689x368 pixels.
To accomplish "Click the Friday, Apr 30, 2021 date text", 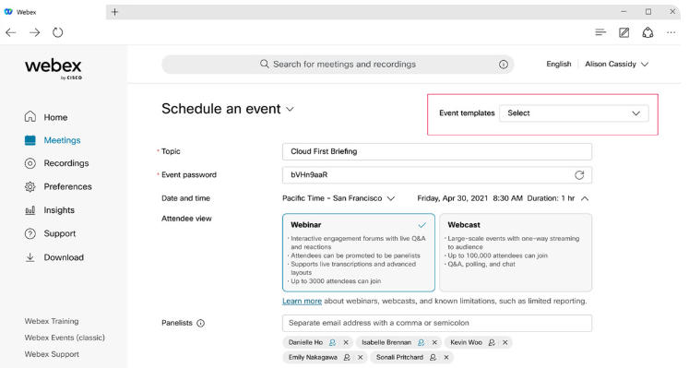I will click(x=453, y=198).
